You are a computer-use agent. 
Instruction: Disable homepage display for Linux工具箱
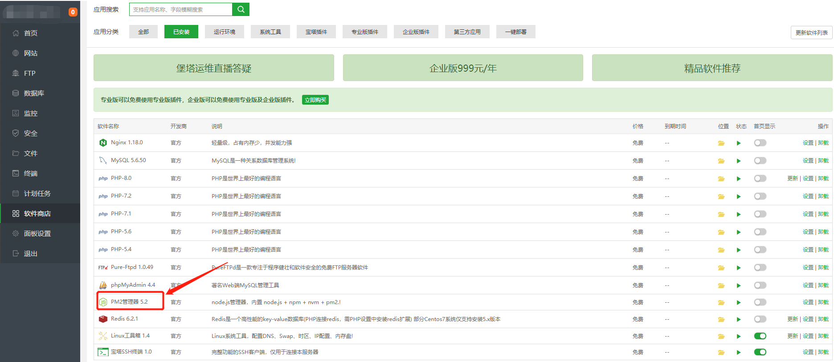(x=760, y=336)
